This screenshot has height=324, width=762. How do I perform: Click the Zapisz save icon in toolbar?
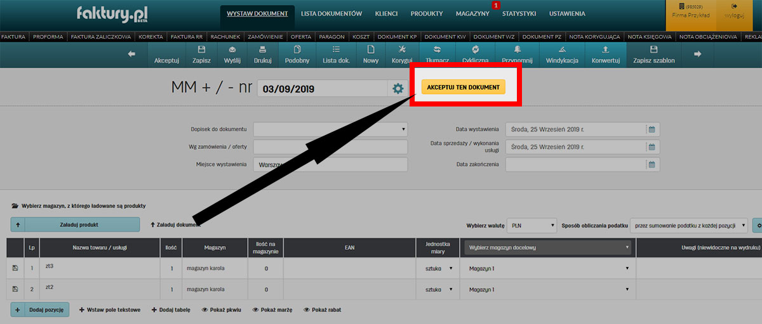(x=201, y=50)
